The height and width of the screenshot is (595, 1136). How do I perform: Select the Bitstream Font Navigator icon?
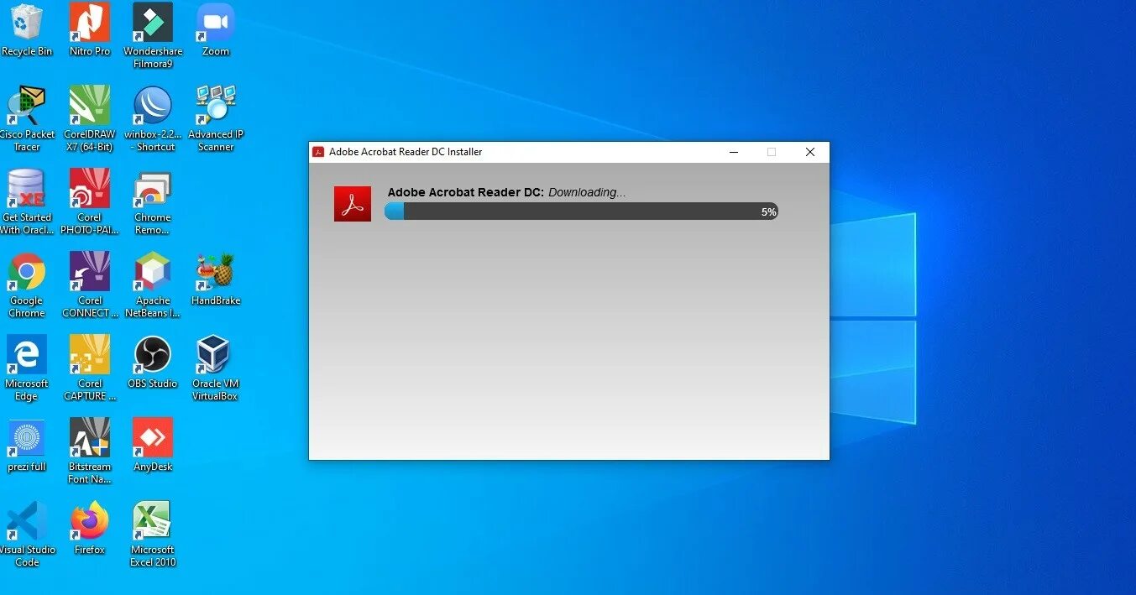click(x=90, y=438)
